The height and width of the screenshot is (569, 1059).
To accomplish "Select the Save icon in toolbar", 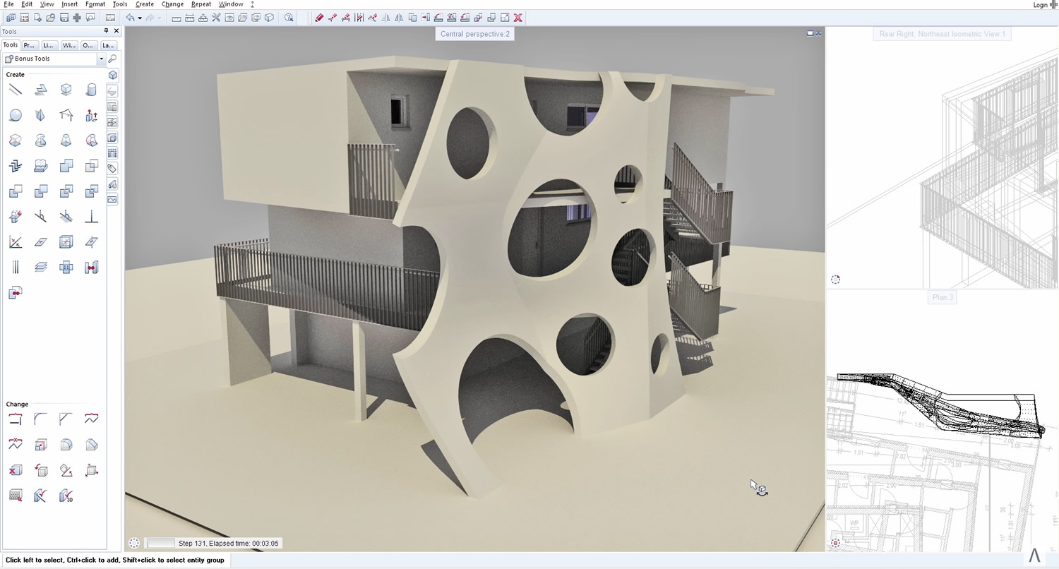I will 64,18.
